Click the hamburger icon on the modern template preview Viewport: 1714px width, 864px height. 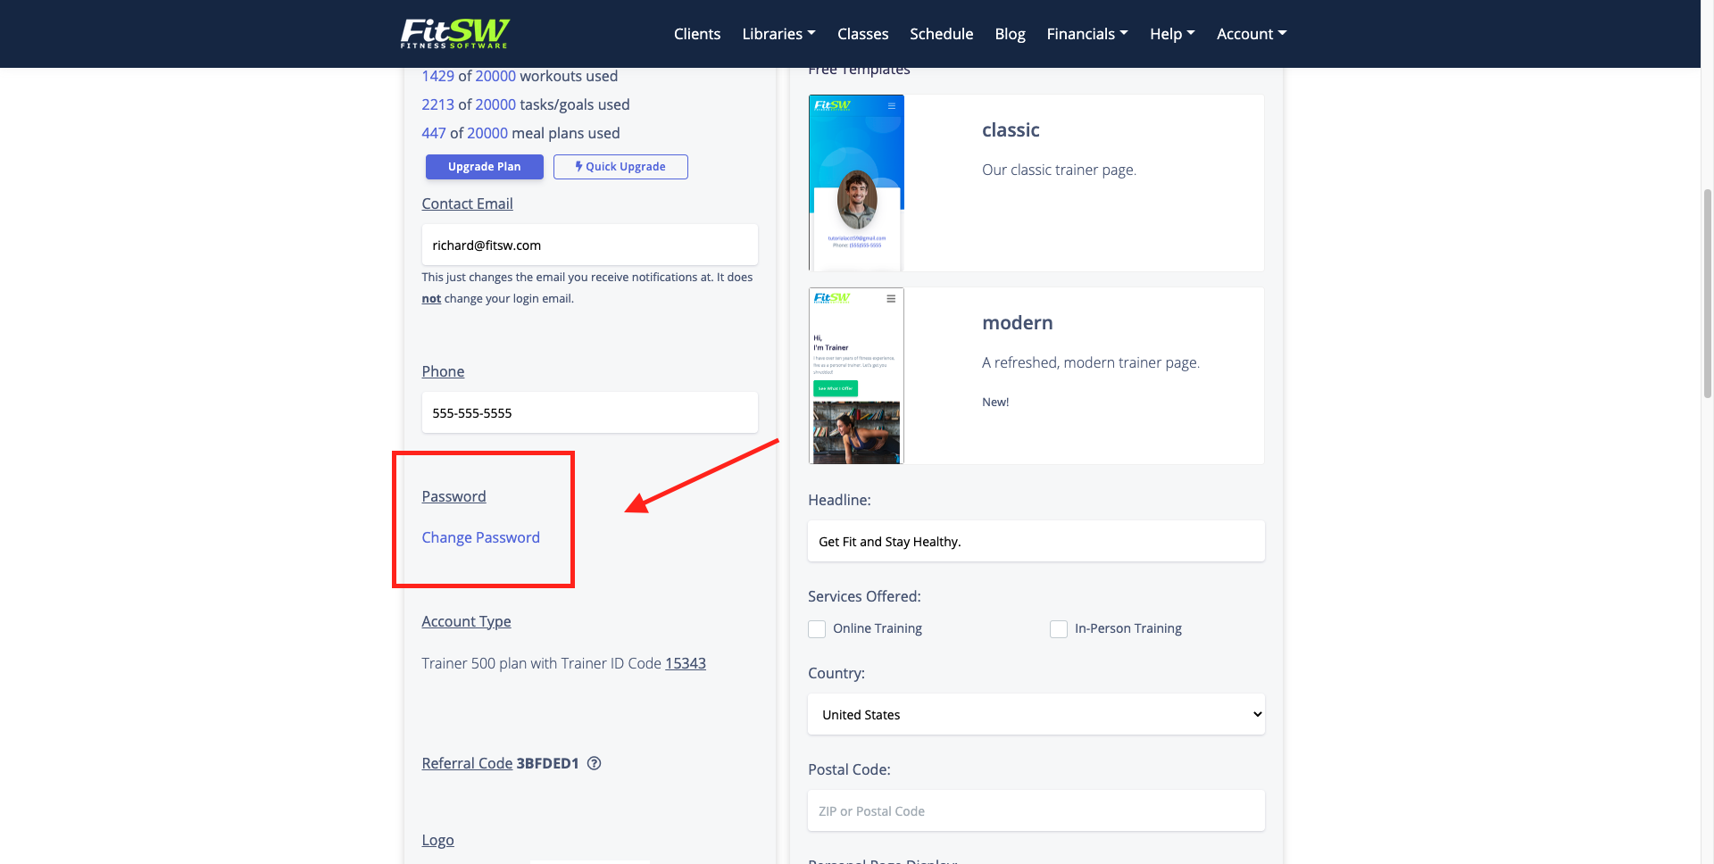click(x=890, y=299)
